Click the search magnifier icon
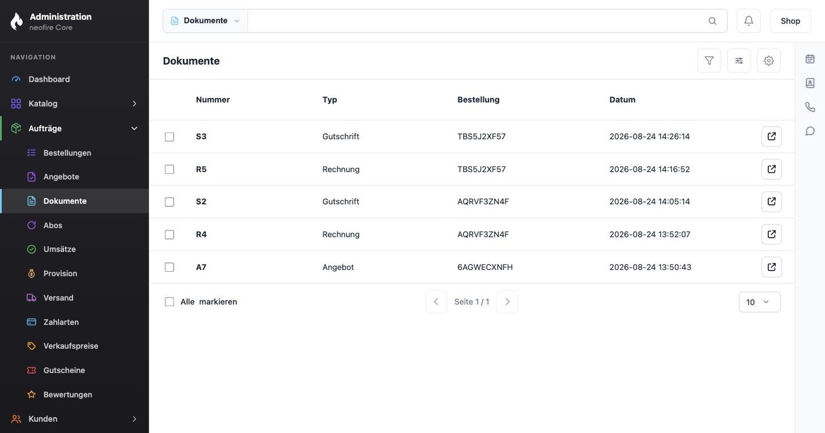 click(x=712, y=21)
